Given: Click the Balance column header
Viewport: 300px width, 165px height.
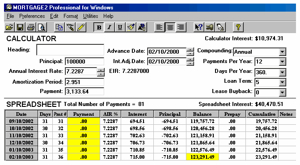Looking at the screenshot, I should (203, 114).
